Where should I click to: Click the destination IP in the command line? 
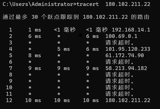point(128,4)
